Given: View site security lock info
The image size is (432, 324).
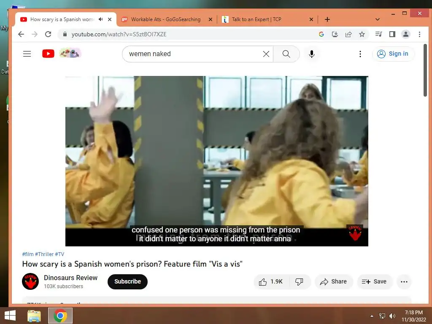Looking at the screenshot, I should [x=65, y=34].
